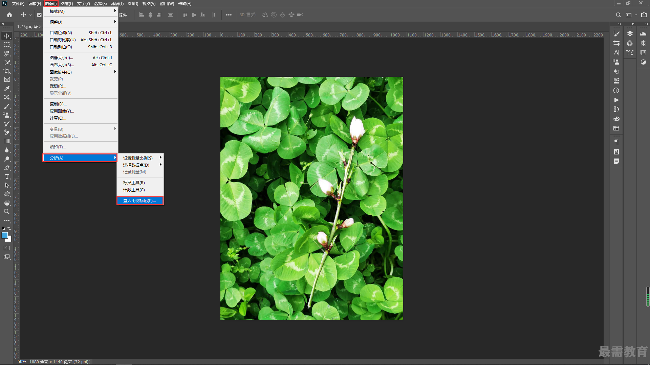Select the Brush tool
This screenshot has height=365, width=650.
click(7, 106)
